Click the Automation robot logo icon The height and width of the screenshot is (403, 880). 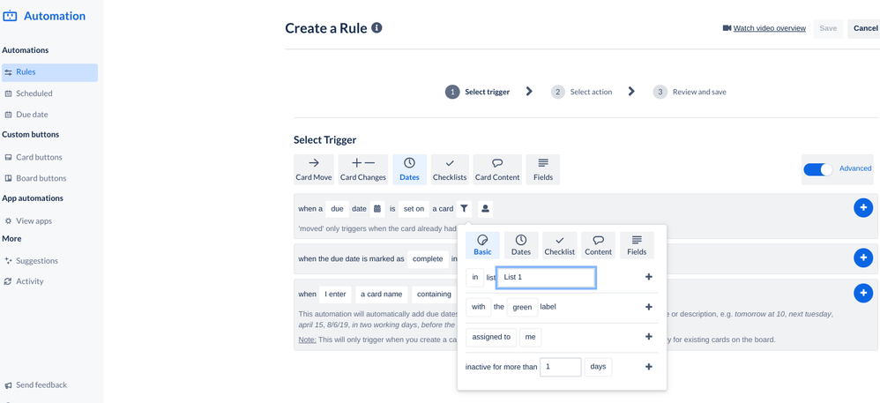[x=10, y=16]
